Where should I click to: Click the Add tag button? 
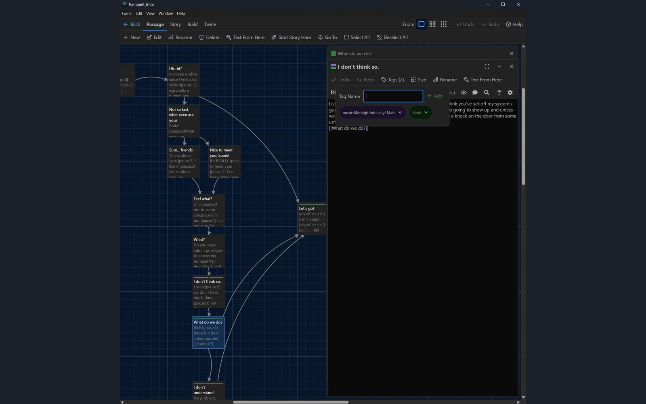coord(435,96)
